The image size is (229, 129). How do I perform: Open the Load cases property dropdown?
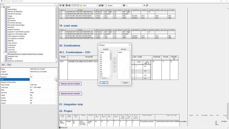tap(56, 87)
